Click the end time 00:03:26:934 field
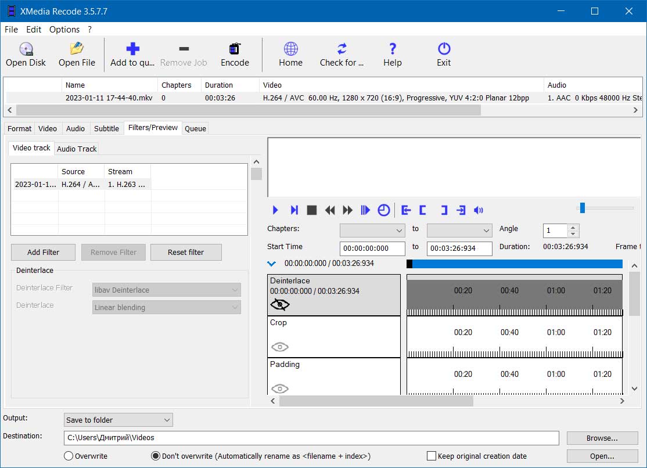Viewport: 647px width, 468px height. (459, 248)
